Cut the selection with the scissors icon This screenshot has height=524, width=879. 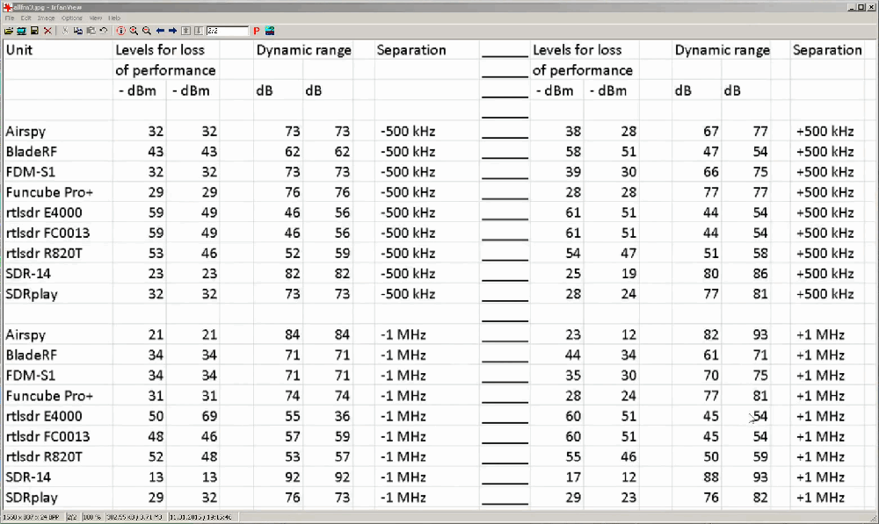65,31
